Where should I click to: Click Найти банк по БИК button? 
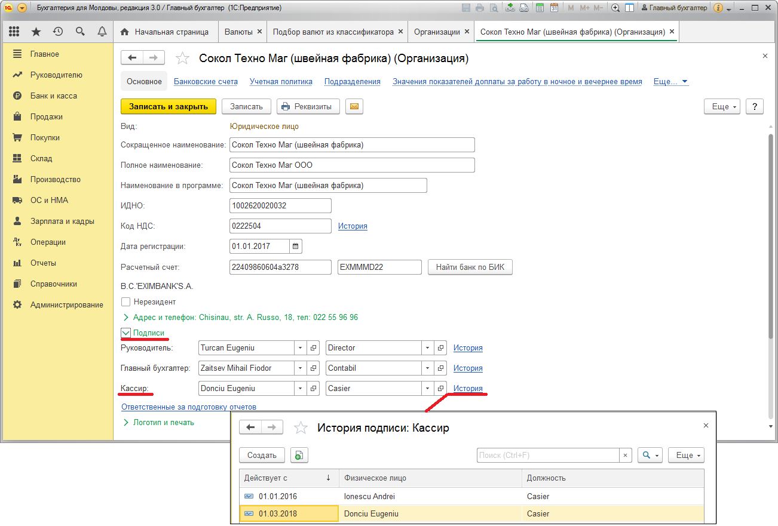point(470,267)
